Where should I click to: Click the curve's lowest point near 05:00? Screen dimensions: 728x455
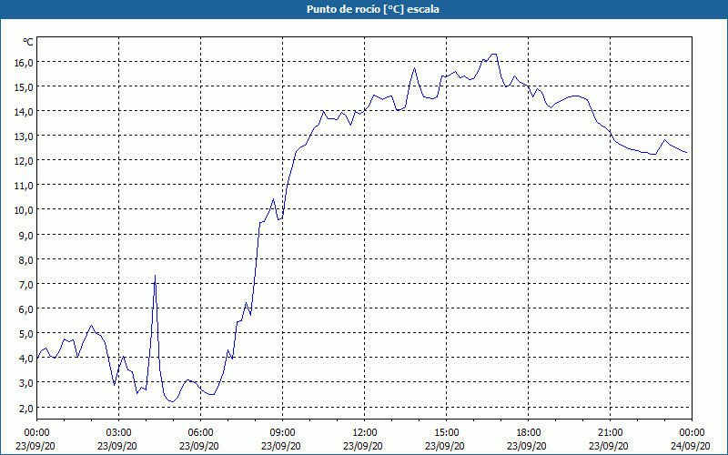pyautogui.click(x=172, y=401)
